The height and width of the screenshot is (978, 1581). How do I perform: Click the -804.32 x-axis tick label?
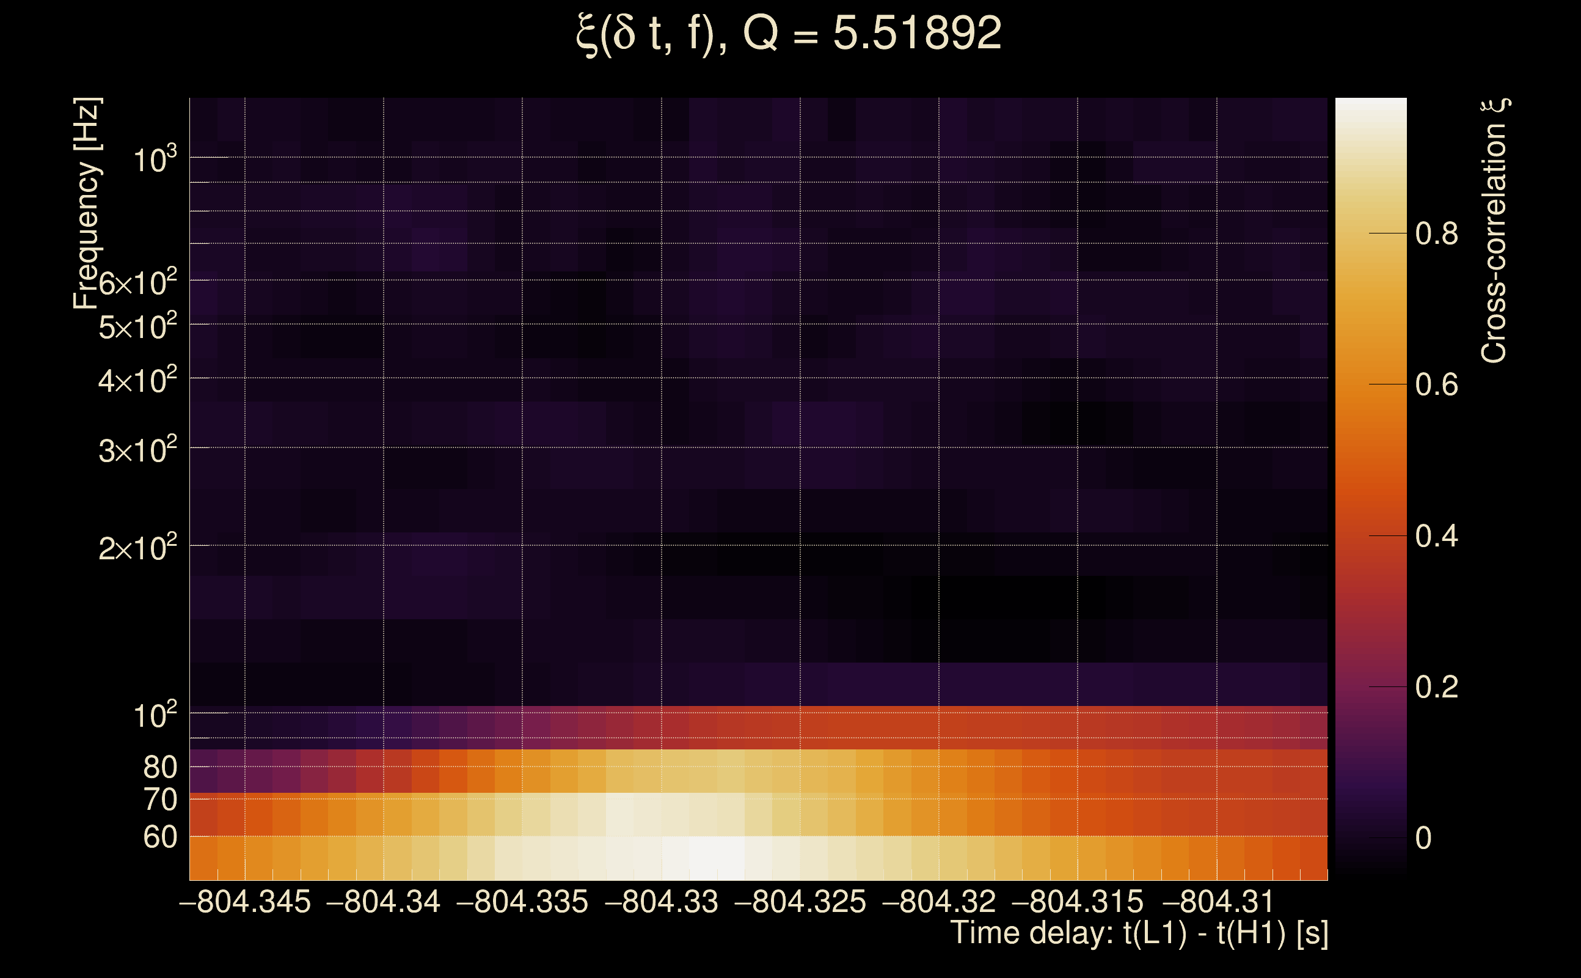coord(938,902)
